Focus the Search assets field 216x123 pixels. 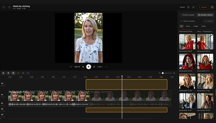(x=190, y=21)
